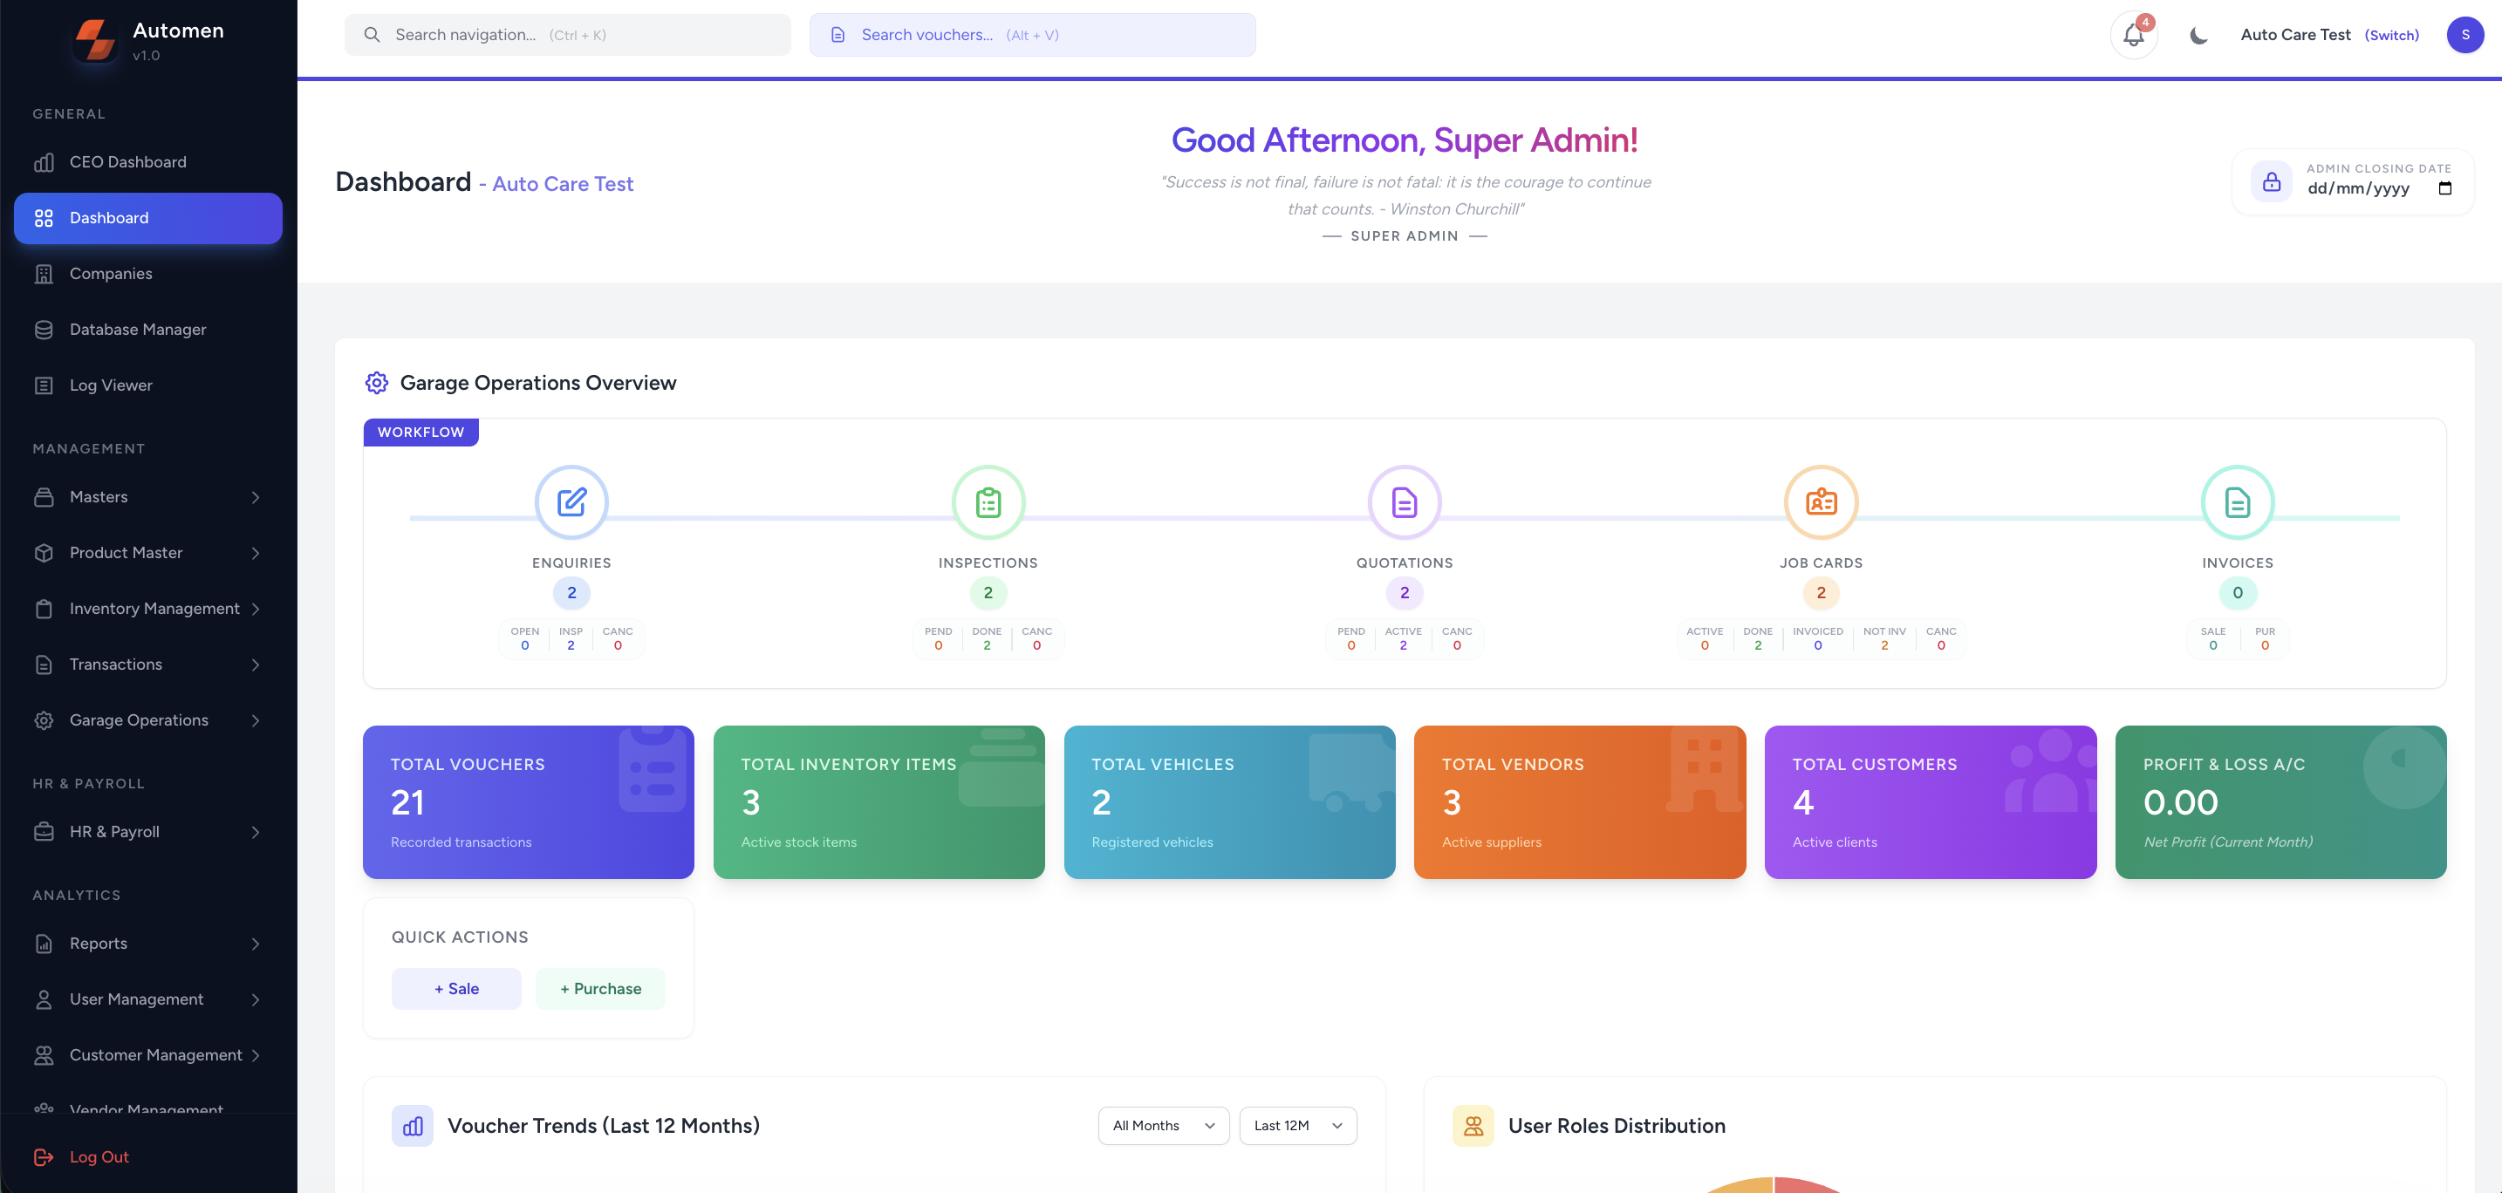Open the Invoices workflow icon
Image resolution: width=2502 pixels, height=1193 pixels.
coord(2238,501)
